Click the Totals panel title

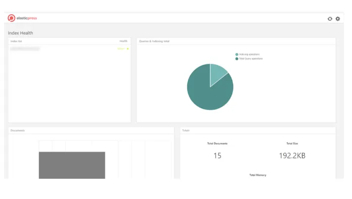(x=186, y=130)
